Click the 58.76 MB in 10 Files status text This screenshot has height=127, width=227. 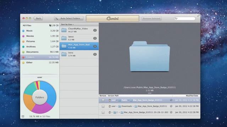(x=40, y=116)
